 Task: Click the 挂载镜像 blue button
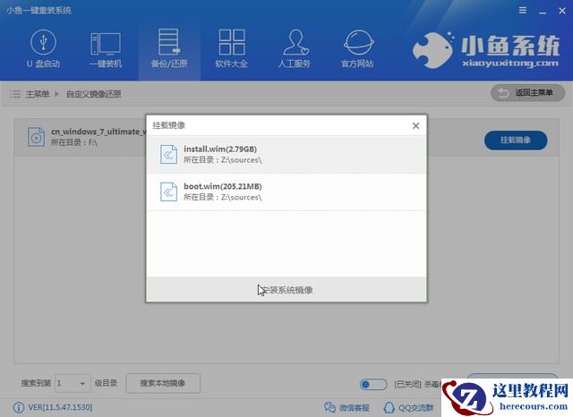tap(516, 140)
